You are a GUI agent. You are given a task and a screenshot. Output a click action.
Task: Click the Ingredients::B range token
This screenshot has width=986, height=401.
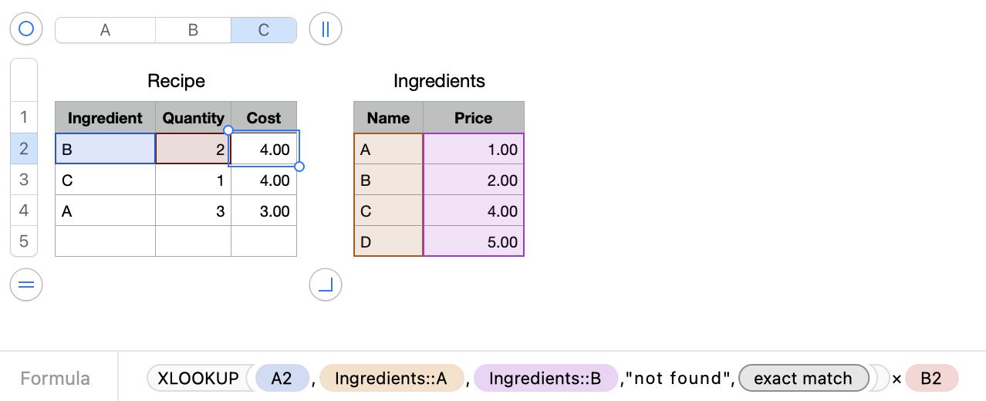pos(545,379)
